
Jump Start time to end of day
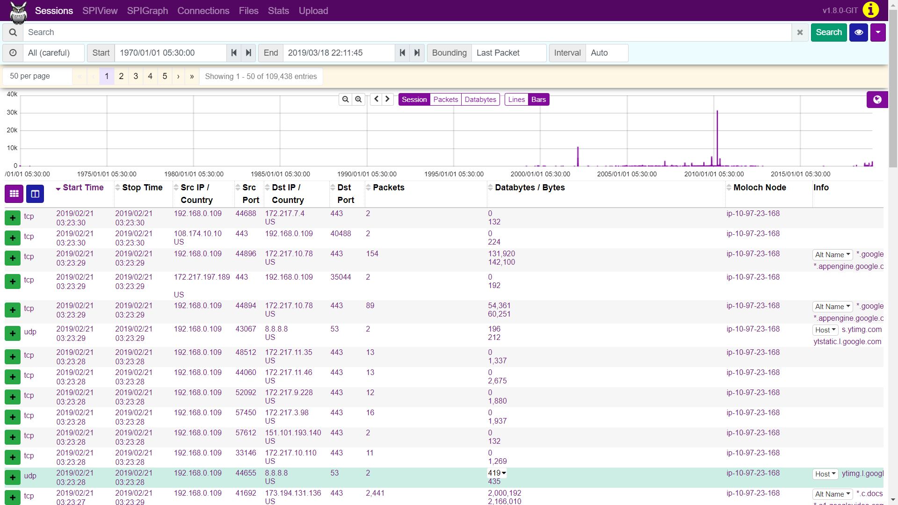click(249, 53)
